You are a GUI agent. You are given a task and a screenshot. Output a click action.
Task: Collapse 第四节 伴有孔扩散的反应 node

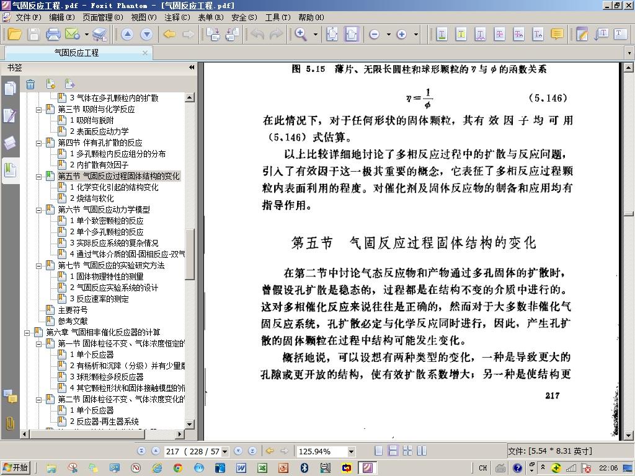point(38,143)
